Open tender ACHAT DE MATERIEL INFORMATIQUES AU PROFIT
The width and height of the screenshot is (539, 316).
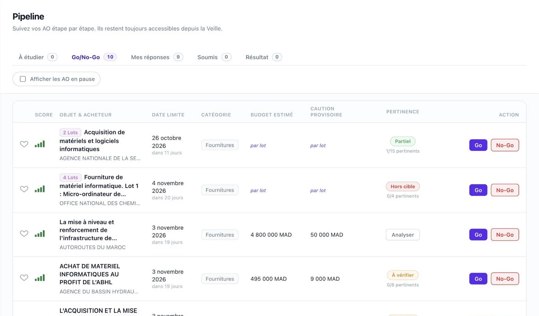[90, 274]
